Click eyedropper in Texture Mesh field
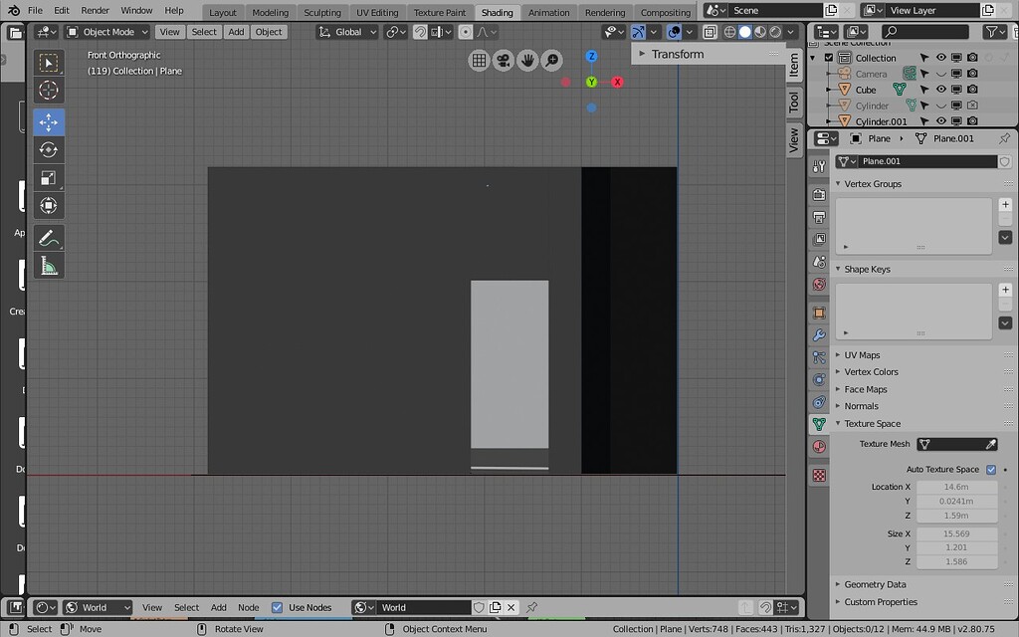 click(x=990, y=444)
